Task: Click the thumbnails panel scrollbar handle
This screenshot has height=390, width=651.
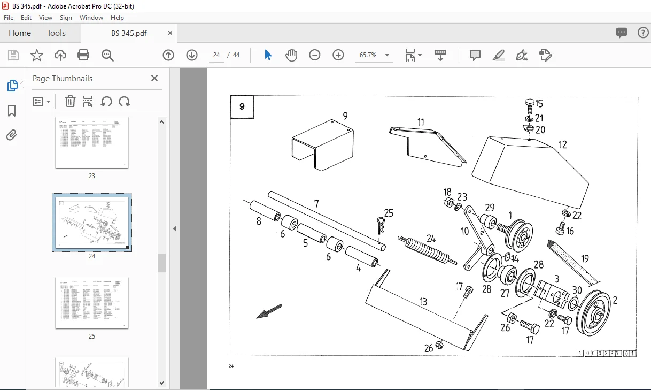Action: click(x=162, y=263)
